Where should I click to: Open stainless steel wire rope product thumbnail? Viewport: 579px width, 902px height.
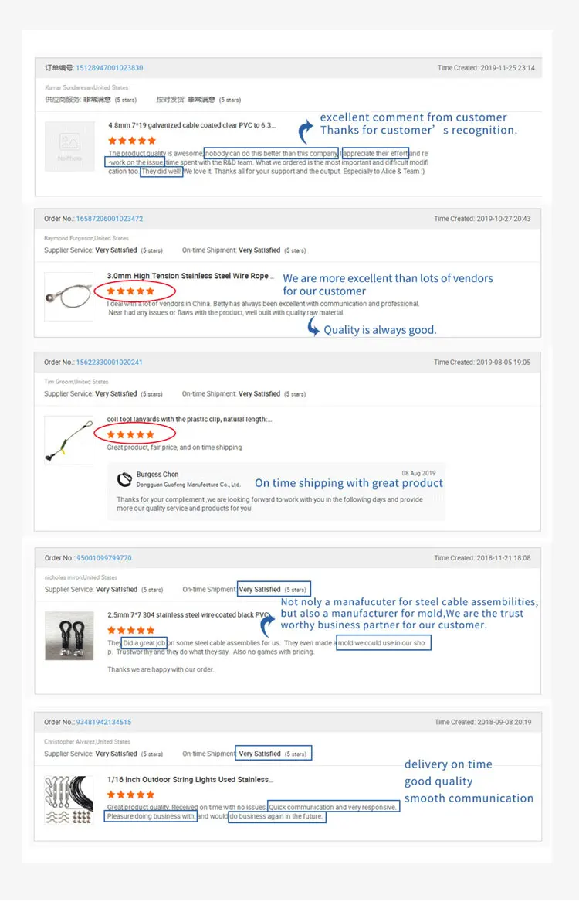(x=69, y=296)
